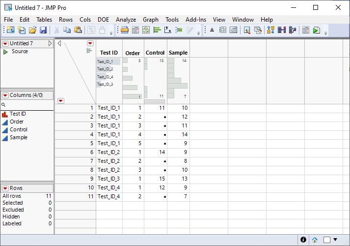The height and width of the screenshot is (246, 350).
Task: Click the data filter pencil icon
Action: pyautogui.click(x=247, y=30)
